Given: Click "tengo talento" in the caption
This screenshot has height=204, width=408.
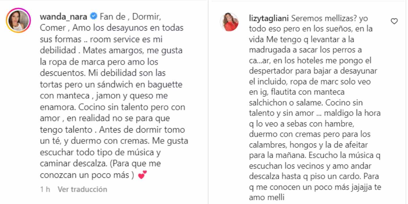Looking at the screenshot, I should (66, 130).
